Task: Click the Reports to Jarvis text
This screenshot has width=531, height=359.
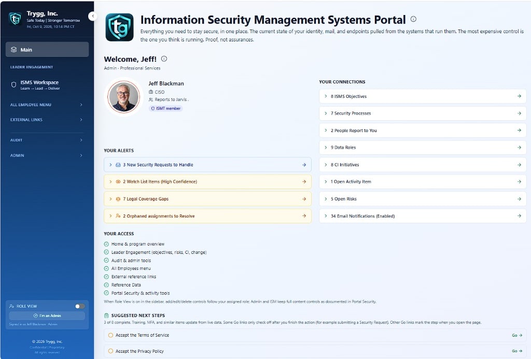Action: [171, 99]
